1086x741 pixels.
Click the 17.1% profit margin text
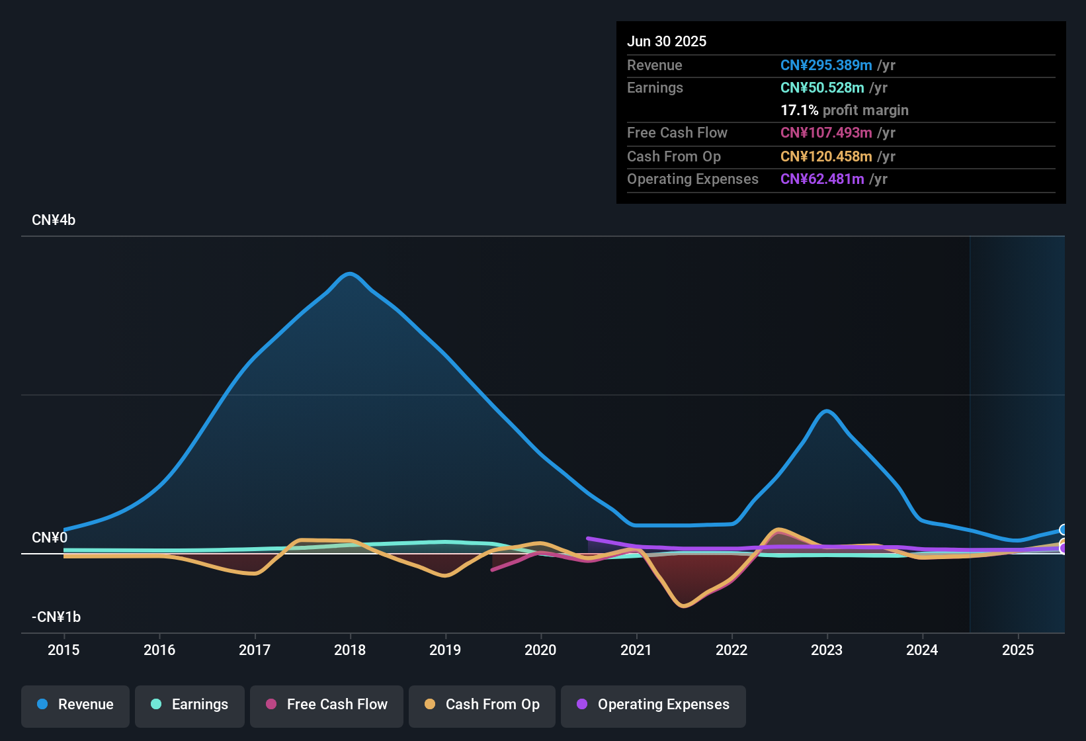(845, 110)
